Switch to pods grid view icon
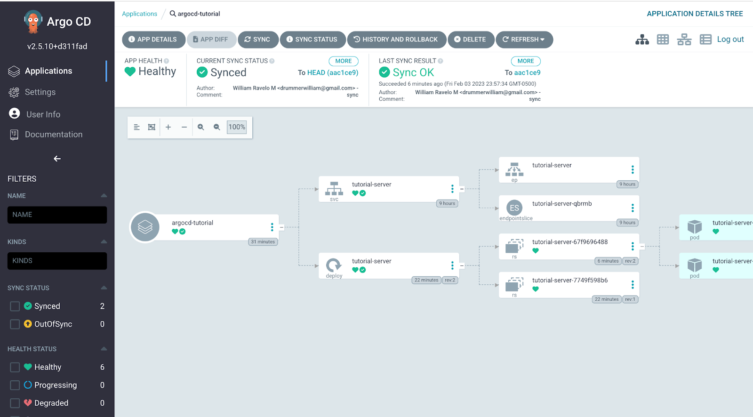 [663, 40]
